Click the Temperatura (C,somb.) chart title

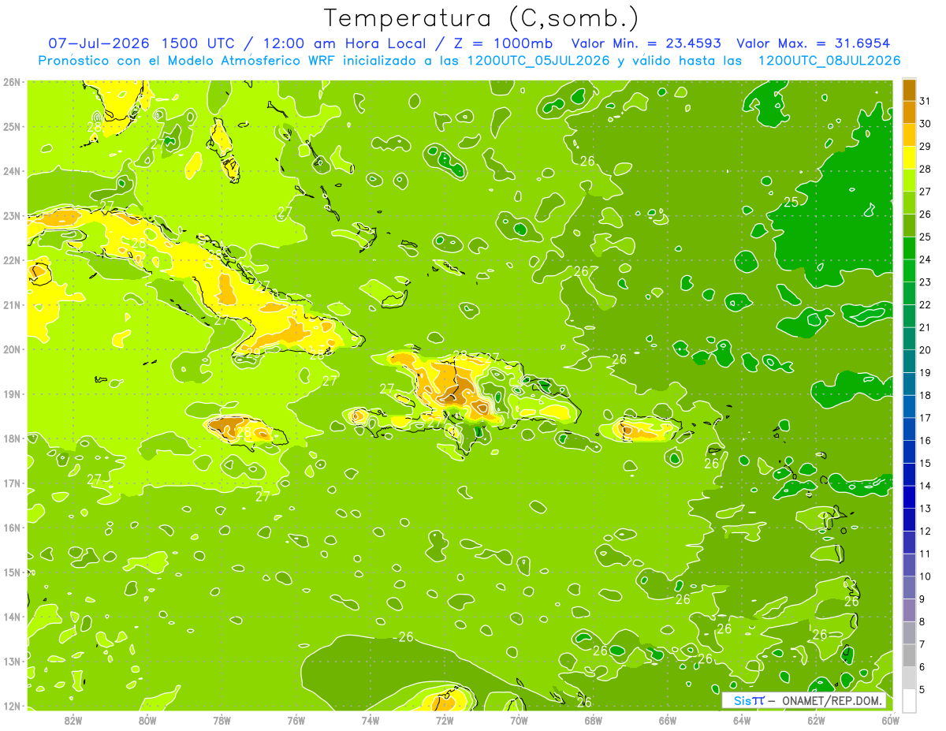click(482, 18)
